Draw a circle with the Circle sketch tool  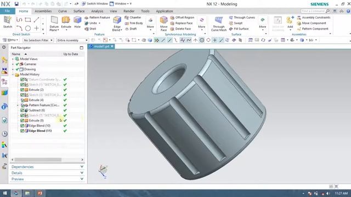click(x=28, y=28)
